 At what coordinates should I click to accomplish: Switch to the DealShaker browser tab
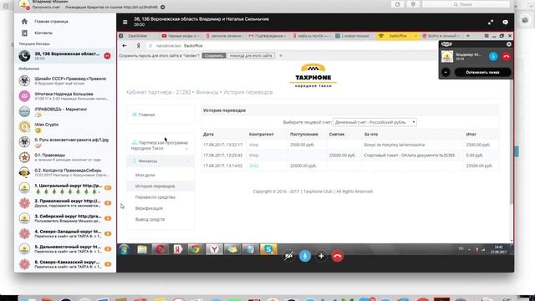137,36
